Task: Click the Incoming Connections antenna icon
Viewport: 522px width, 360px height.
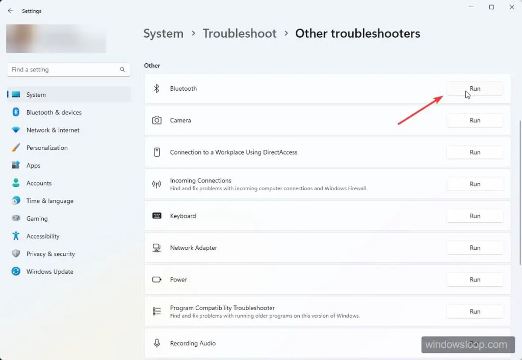Action: pos(157,184)
